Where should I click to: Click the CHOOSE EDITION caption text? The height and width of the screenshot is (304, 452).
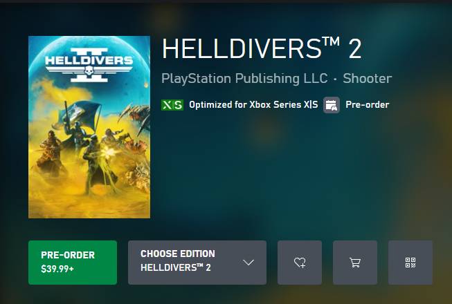178,254
